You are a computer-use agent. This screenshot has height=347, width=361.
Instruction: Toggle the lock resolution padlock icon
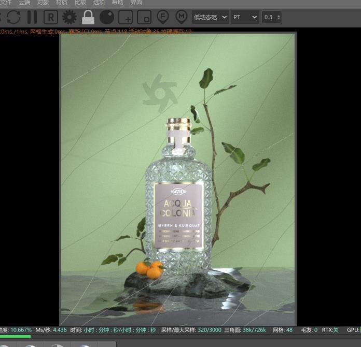coord(88,17)
